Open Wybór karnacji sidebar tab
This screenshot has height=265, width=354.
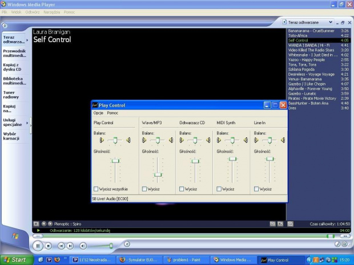(15, 136)
